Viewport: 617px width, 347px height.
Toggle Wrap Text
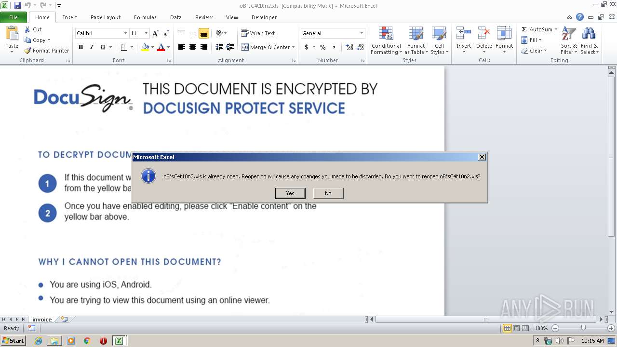258,33
